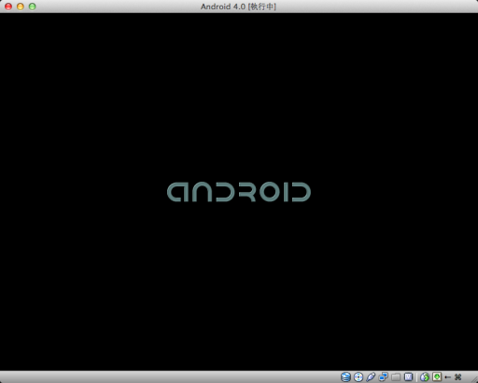Click the Command symbol host key indicator
The image size is (478, 383).
click(457, 377)
